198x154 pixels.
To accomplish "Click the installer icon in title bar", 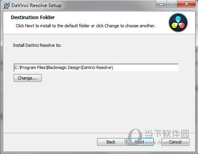I will point(6,5).
